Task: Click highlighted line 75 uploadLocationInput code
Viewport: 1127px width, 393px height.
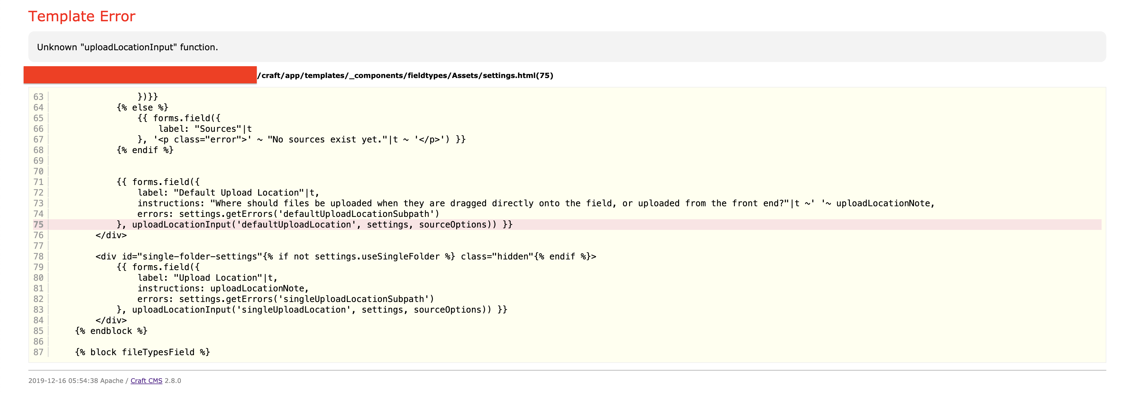Action: (314, 225)
